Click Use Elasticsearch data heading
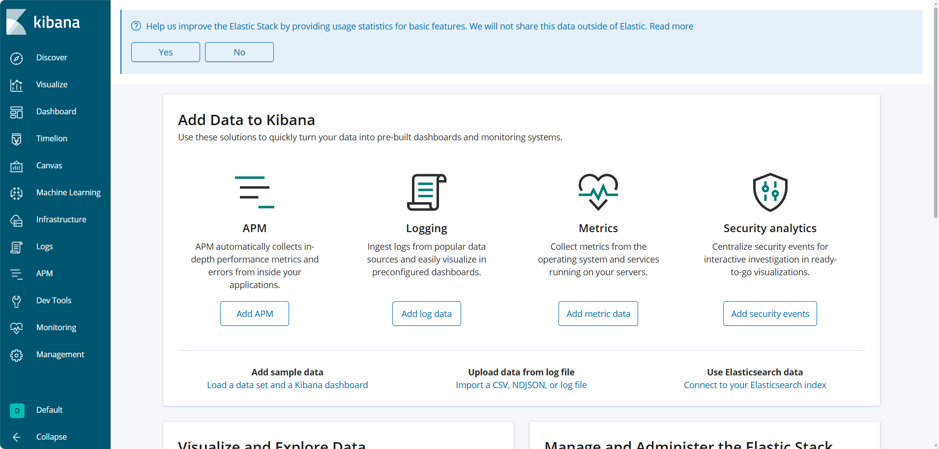Image resolution: width=939 pixels, height=449 pixels. point(755,372)
